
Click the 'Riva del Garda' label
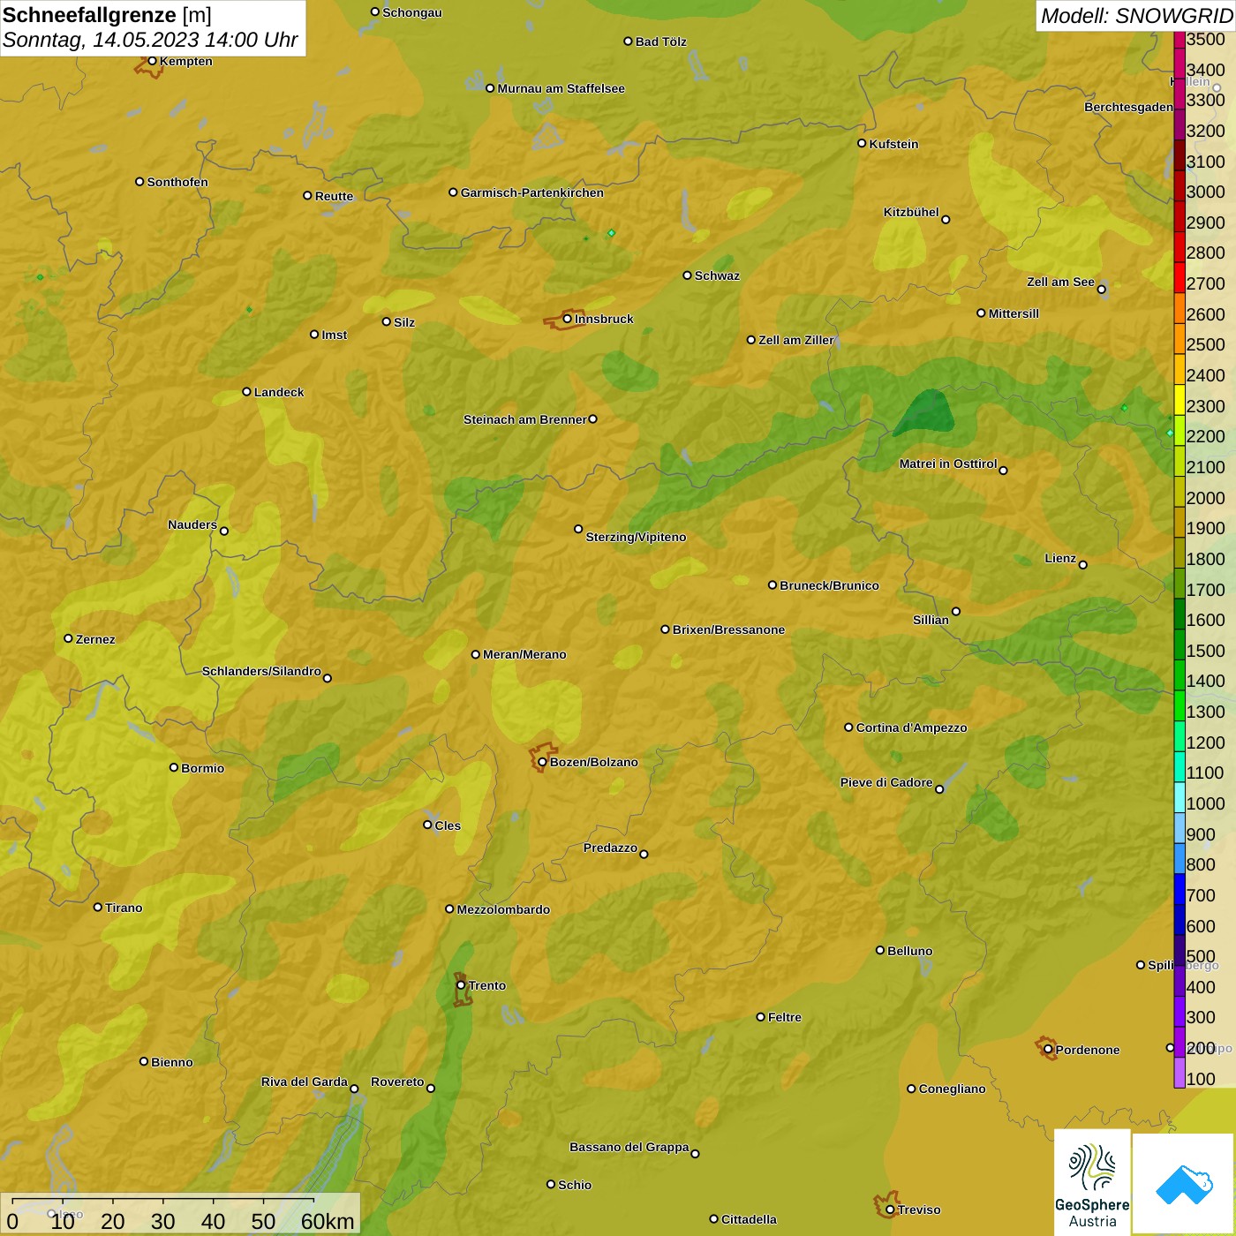[x=305, y=1081]
